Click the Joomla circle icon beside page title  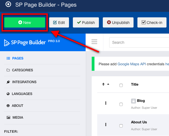8,4
